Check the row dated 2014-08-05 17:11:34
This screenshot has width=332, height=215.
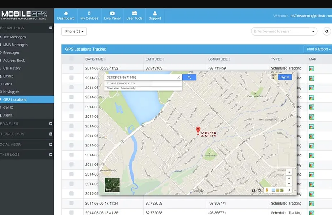tap(71, 203)
